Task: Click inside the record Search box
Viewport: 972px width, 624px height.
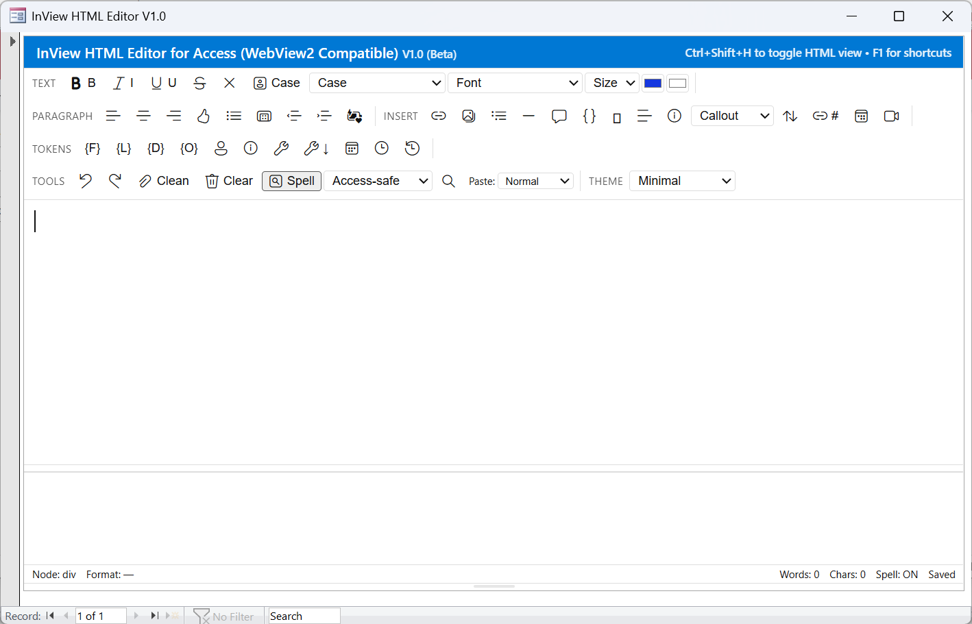Action: 303,615
